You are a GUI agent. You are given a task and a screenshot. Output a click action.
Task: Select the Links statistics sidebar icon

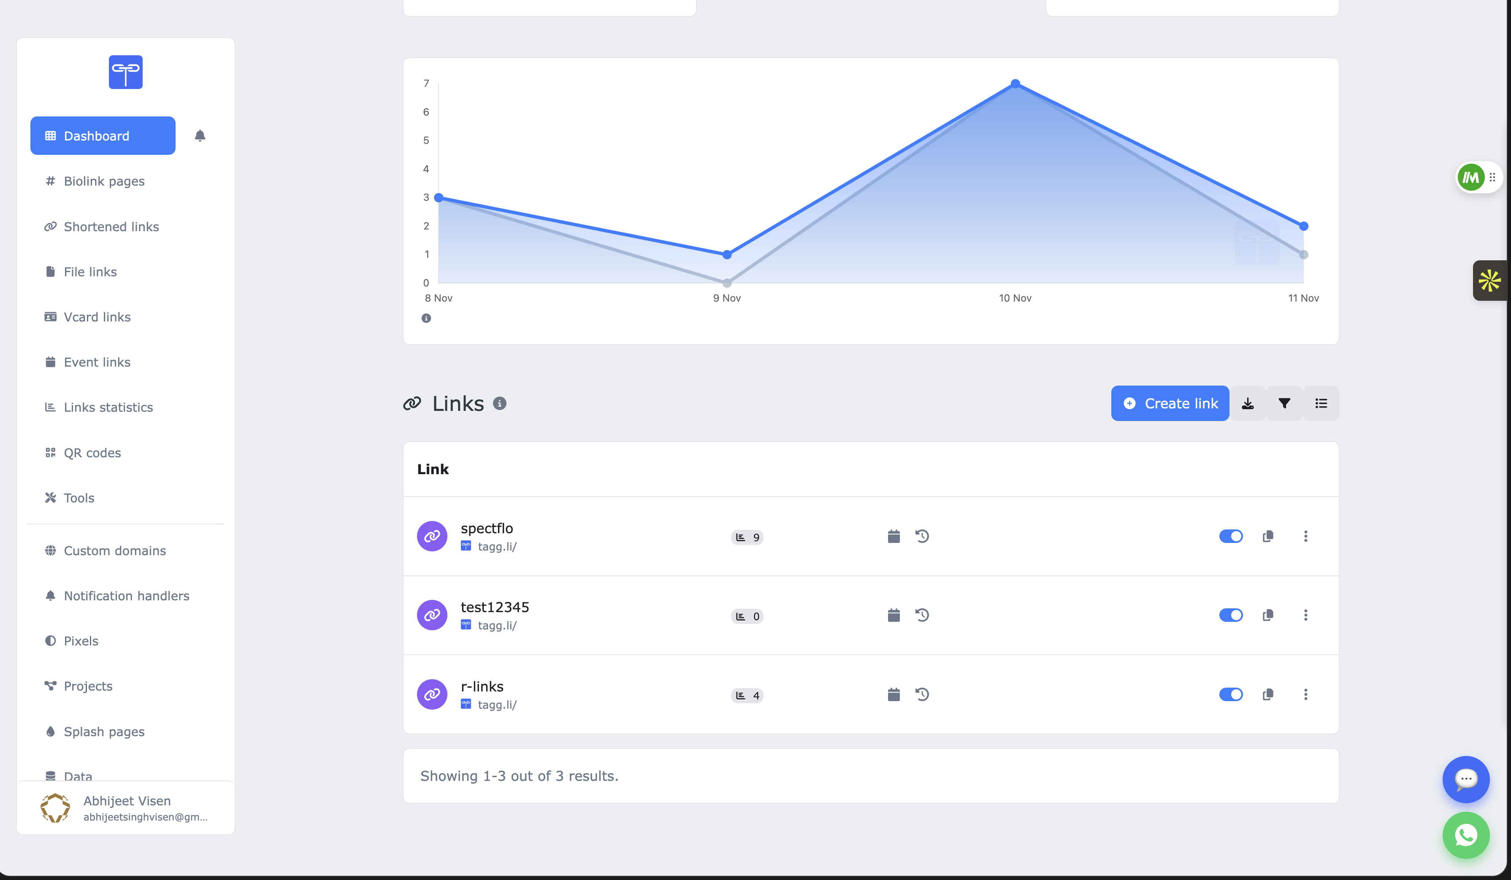click(x=51, y=407)
